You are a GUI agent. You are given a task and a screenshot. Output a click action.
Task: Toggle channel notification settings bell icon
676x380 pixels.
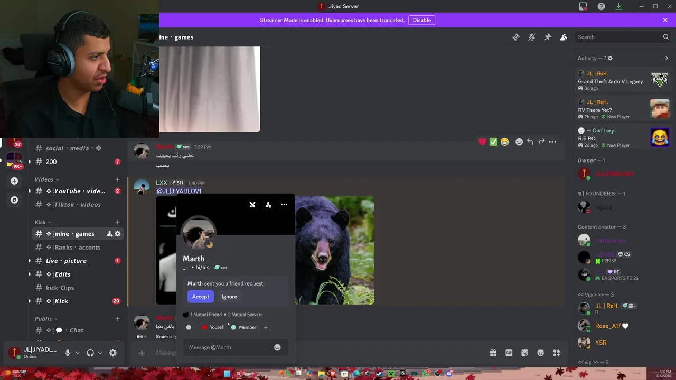pos(532,37)
